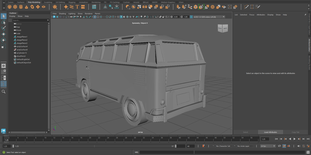This screenshot has width=311, height=155.
Task: Click the Load Attributes button
Action: coord(271,132)
